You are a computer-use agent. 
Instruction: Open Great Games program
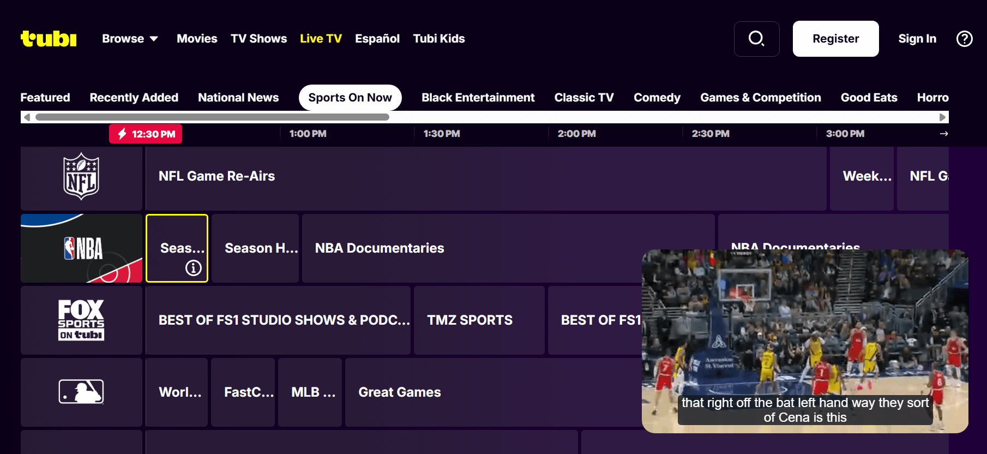pos(493,392)
